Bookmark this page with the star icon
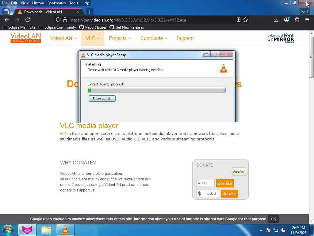314x236 pixels. click(245, 20)
